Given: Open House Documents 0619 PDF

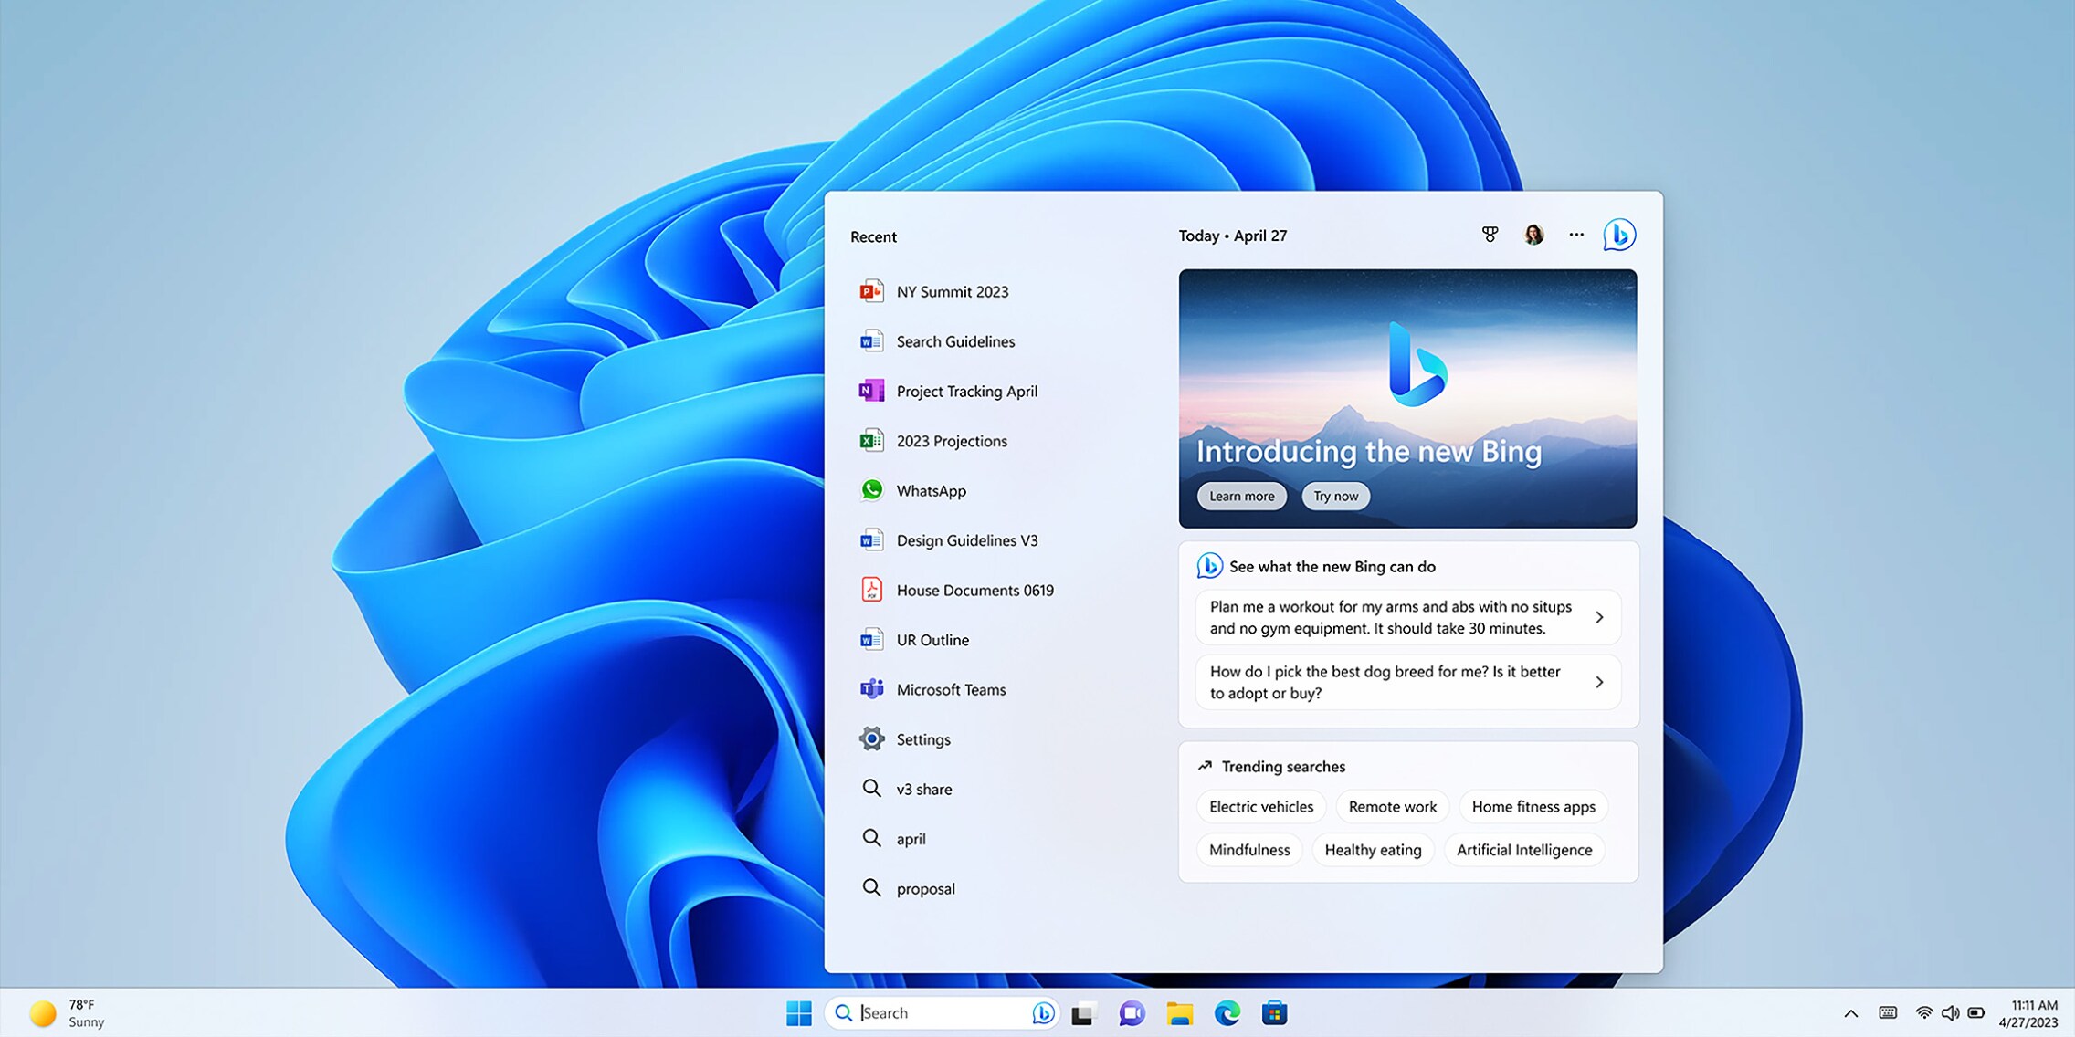Looking at the screenshot, I should [x=974, y=590].
